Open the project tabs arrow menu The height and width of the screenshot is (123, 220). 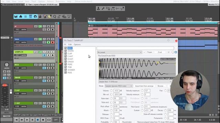click(1, 4)
